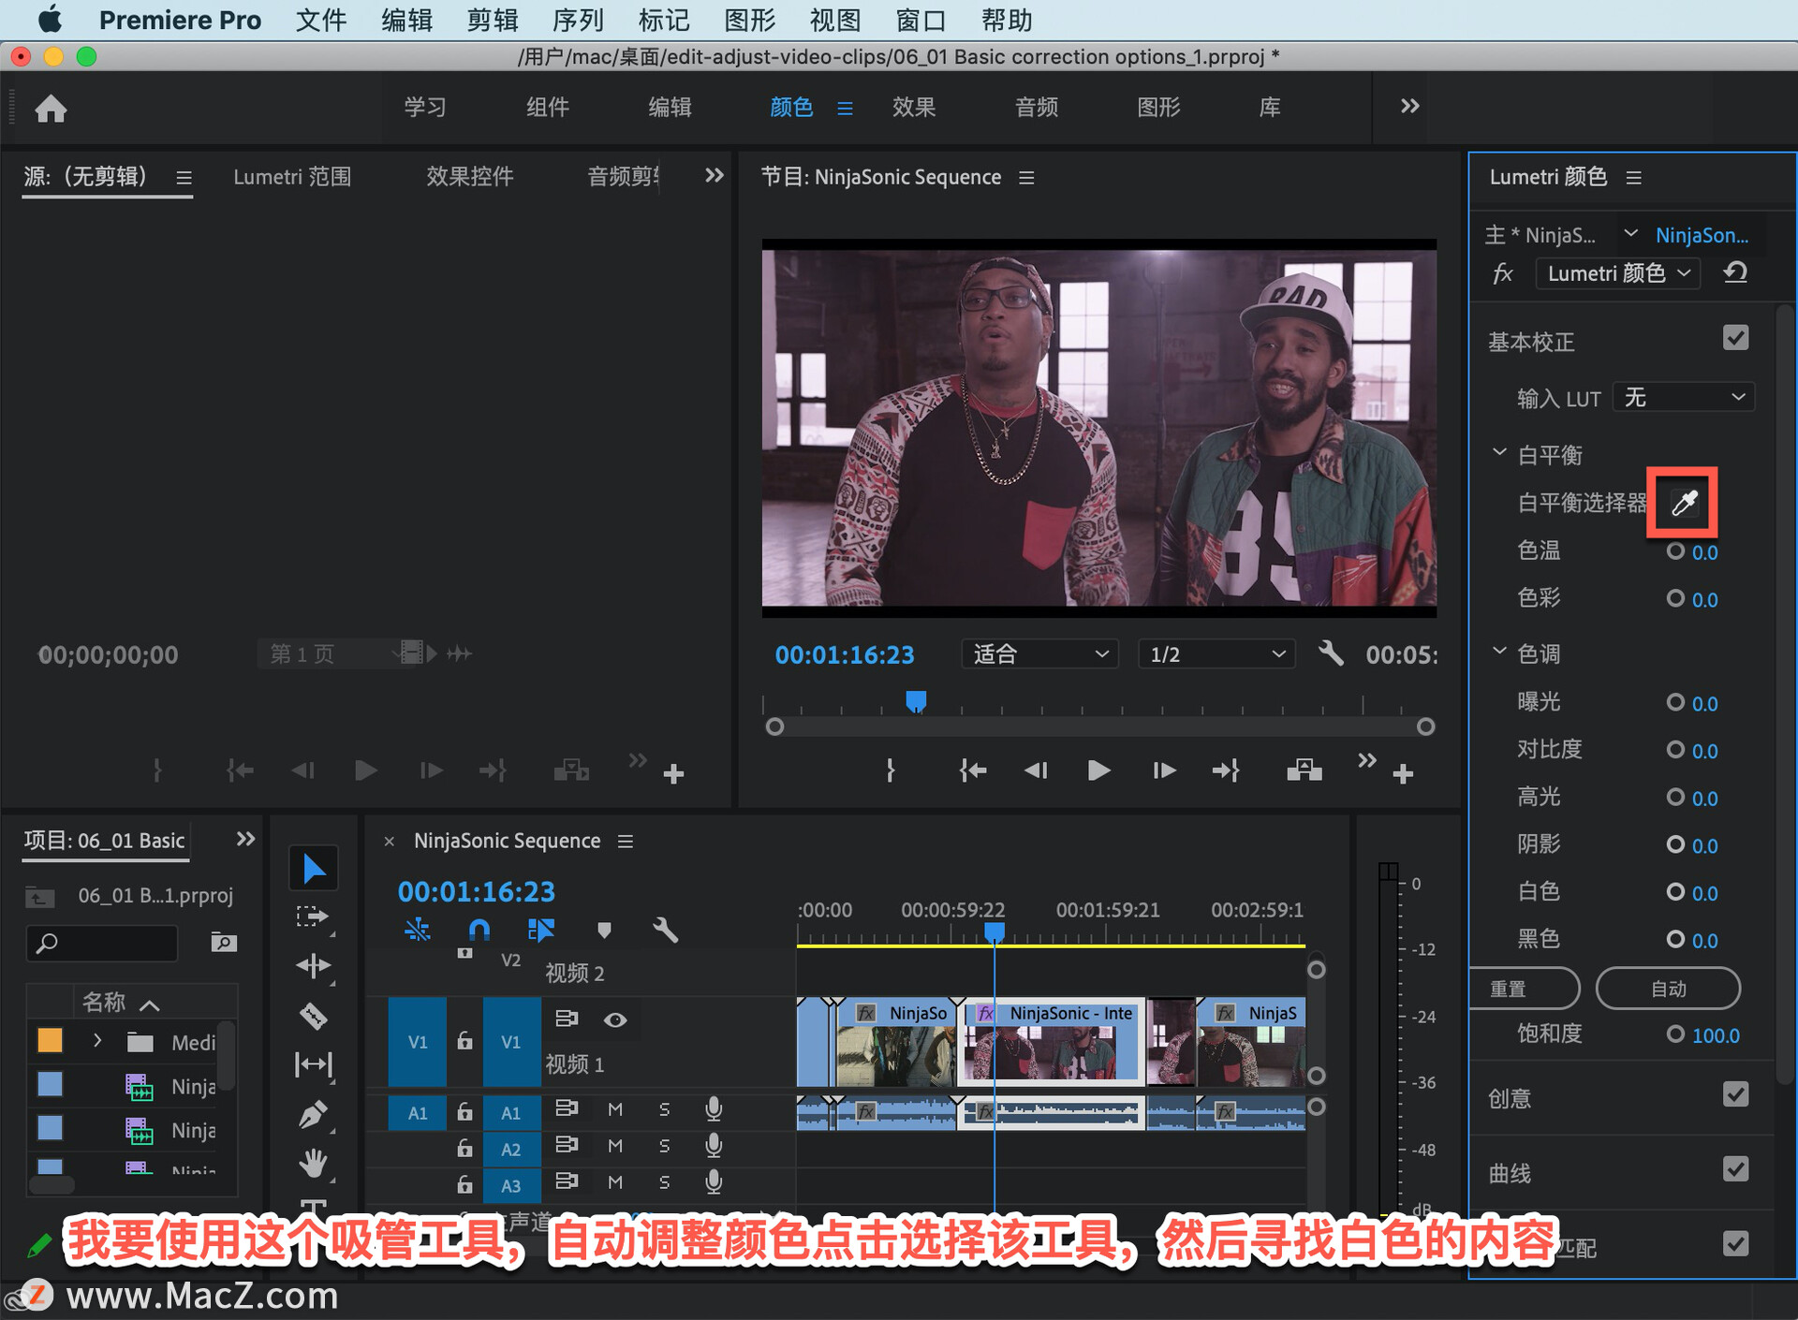This screenshot has width=1798, height=1320.
Task: Open the 输入 LUT dropdown
Action: pyautogui.click(x=1683, y=398)
